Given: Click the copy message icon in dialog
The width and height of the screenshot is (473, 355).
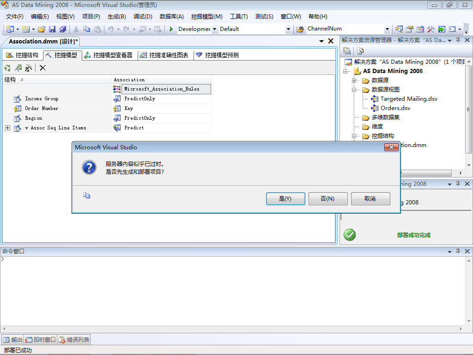Looking at the screenshot, I should pyautogui.click(x=86, y=196).
